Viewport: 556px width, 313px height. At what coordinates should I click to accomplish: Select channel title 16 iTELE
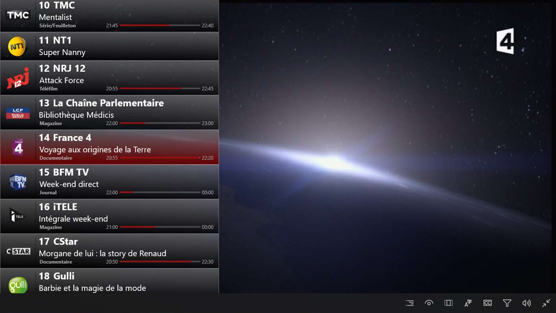click(58, 207)
